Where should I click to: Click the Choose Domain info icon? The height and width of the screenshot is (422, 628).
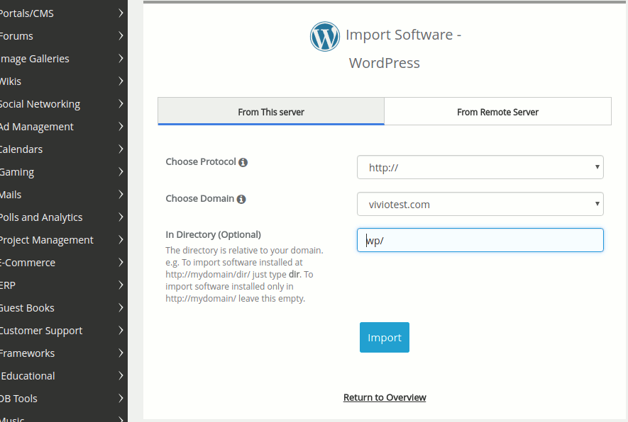[x=241, y=199]
